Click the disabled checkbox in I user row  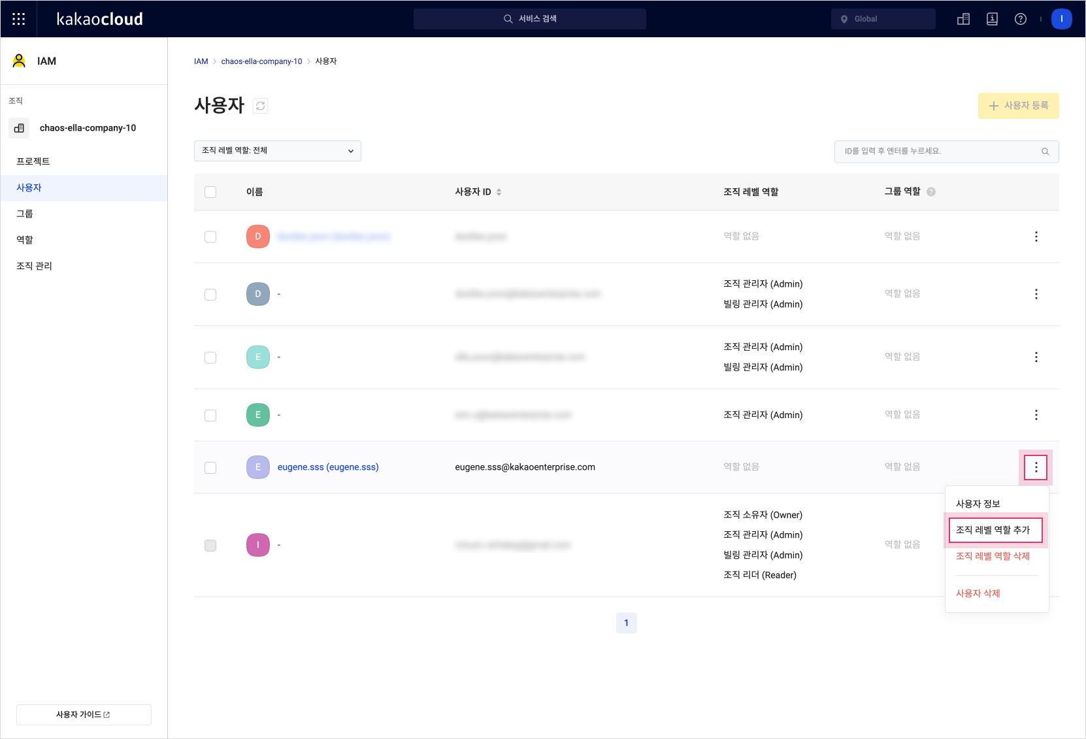210,546
